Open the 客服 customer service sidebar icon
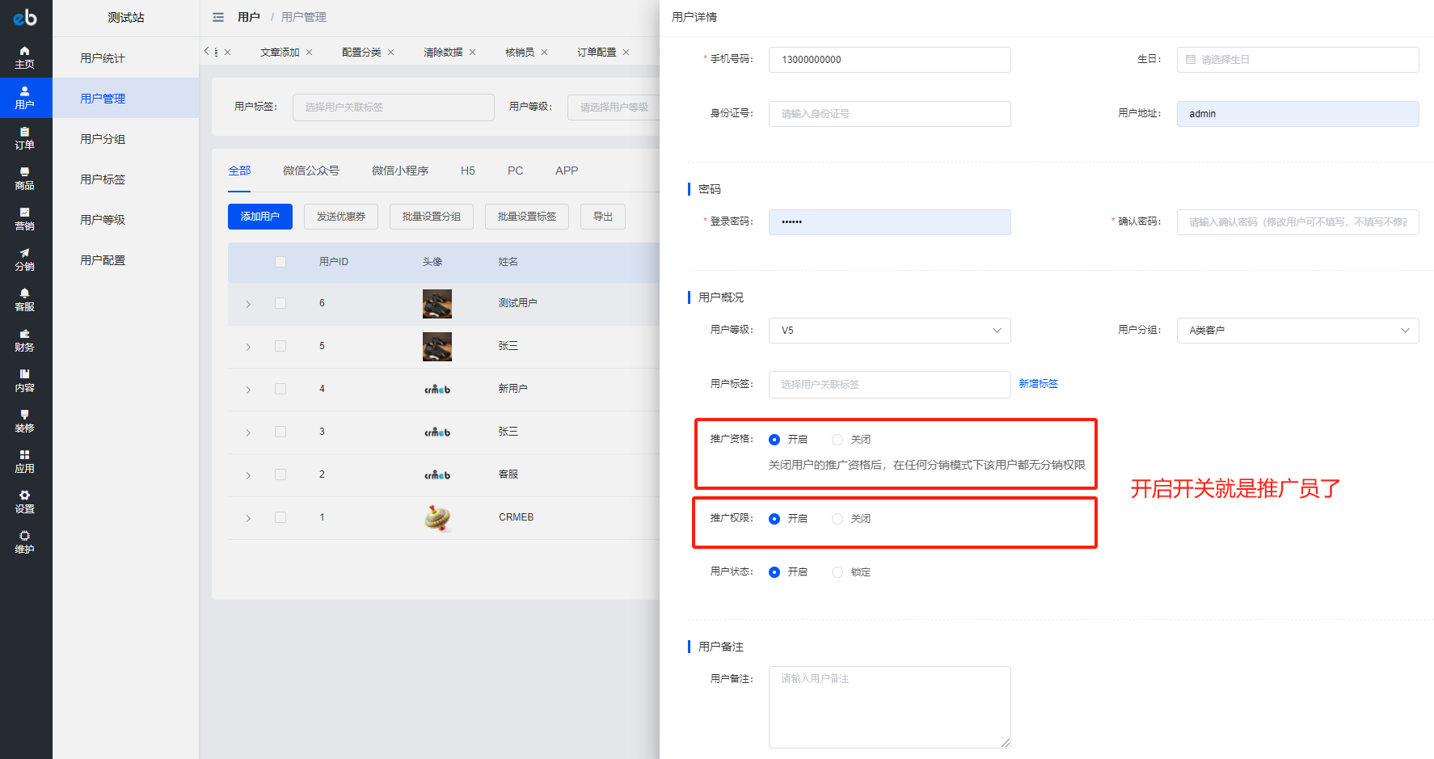Screen dimensions: 1434x759 (25, 300)
